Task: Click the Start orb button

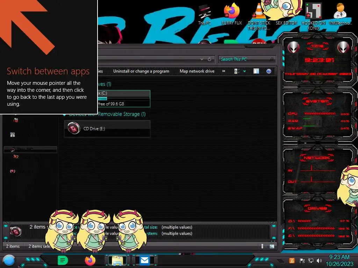Action: coord(9,260)
